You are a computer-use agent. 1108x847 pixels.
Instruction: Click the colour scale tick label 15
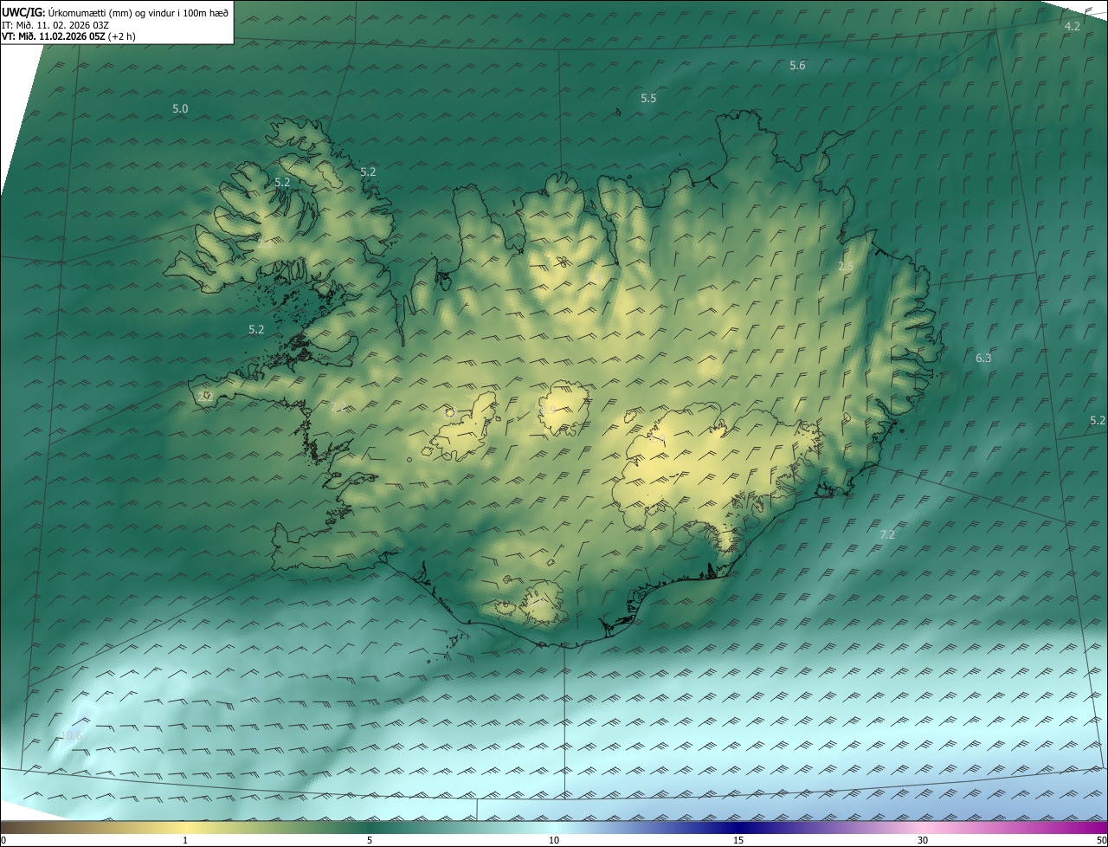click(x=738, y=840)
